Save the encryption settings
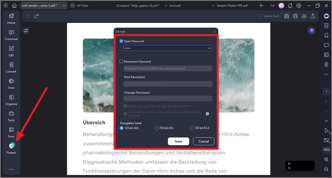The image size is (332, 178). click(x=178, y=141)
